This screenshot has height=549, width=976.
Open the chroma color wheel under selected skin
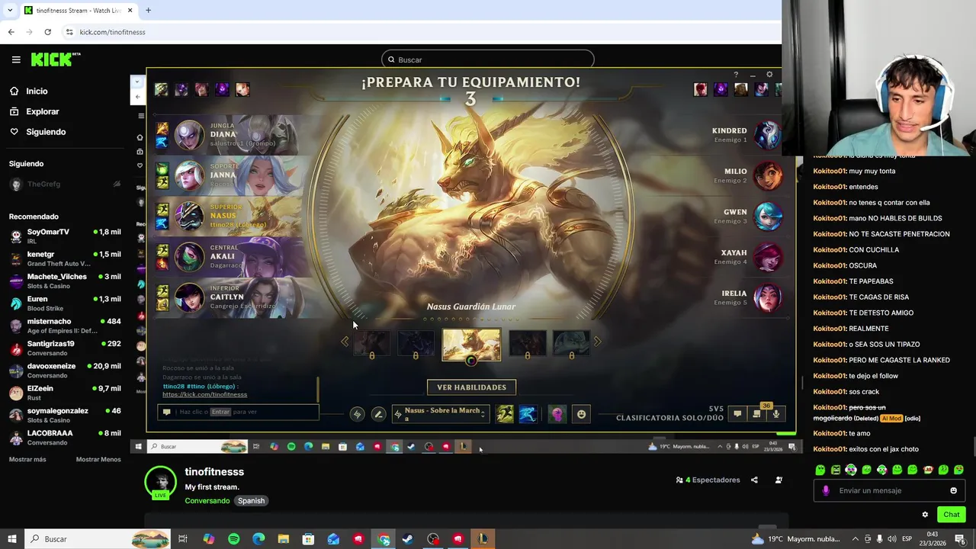tap(471, 361)
